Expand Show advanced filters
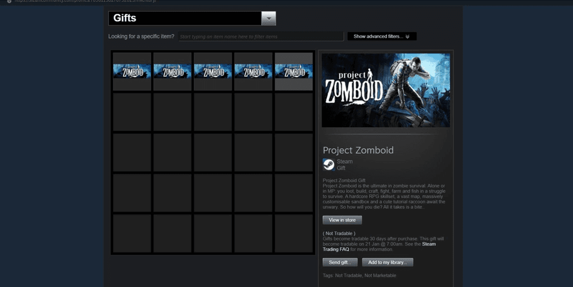Image resolution: width=573 pixels, height=287 pixels. point(382,37)
